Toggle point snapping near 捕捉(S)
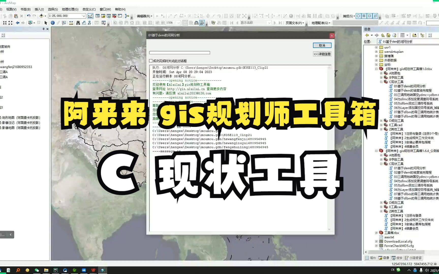 point(358,16)
